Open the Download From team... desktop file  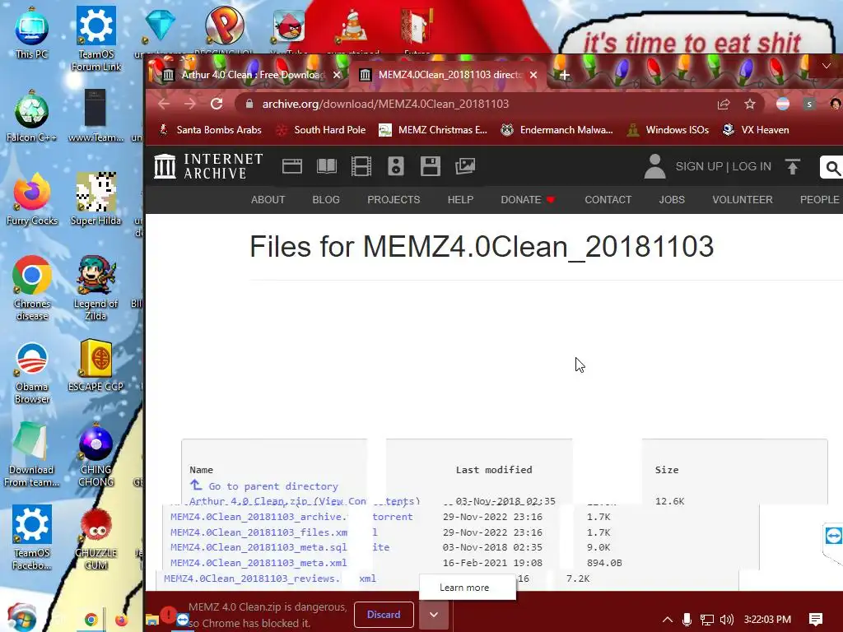(x=30, y=454)
